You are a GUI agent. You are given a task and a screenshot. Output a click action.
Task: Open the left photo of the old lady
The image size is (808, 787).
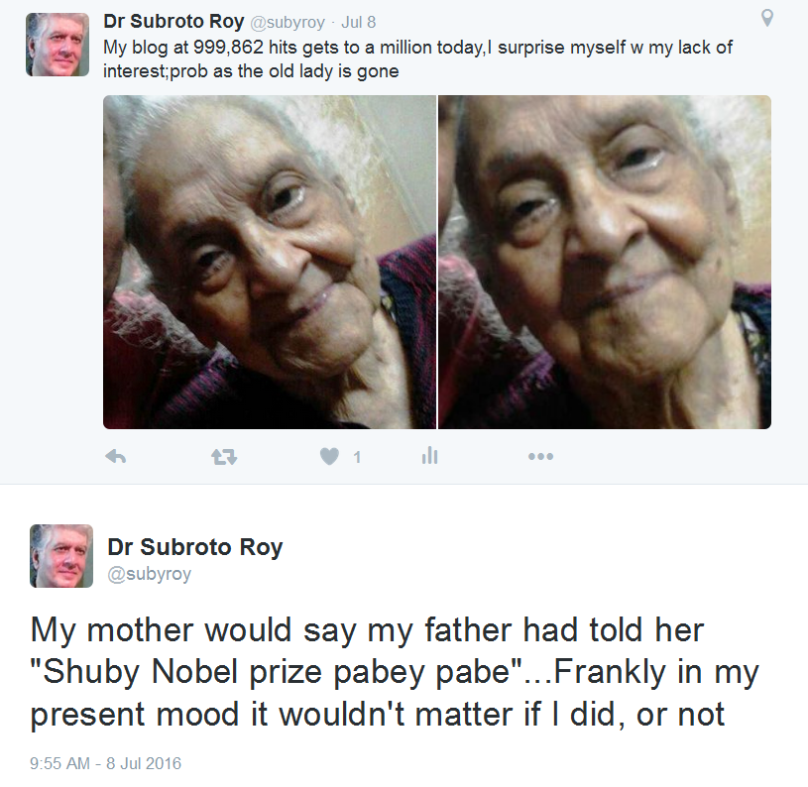tap(270, 262)
